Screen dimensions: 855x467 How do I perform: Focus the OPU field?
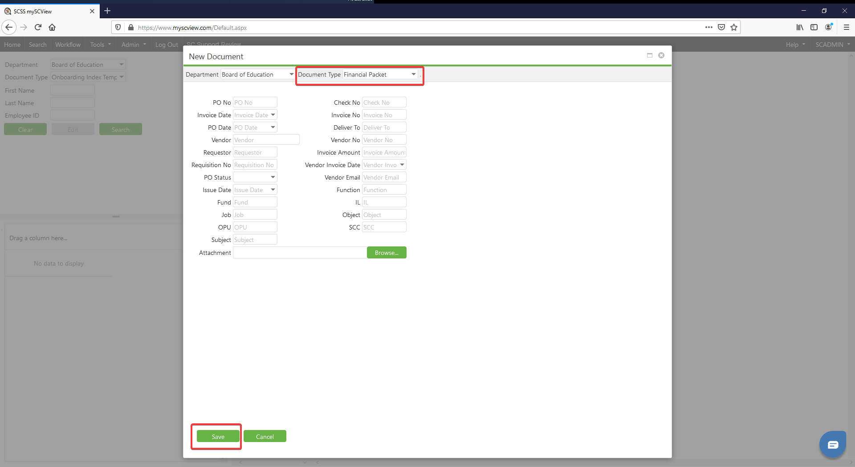255,227
